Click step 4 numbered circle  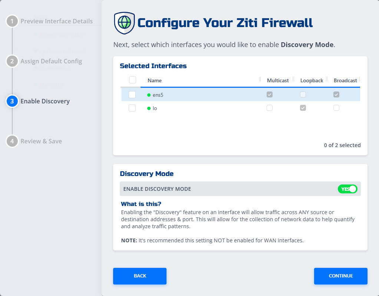[x=12, y=141]
